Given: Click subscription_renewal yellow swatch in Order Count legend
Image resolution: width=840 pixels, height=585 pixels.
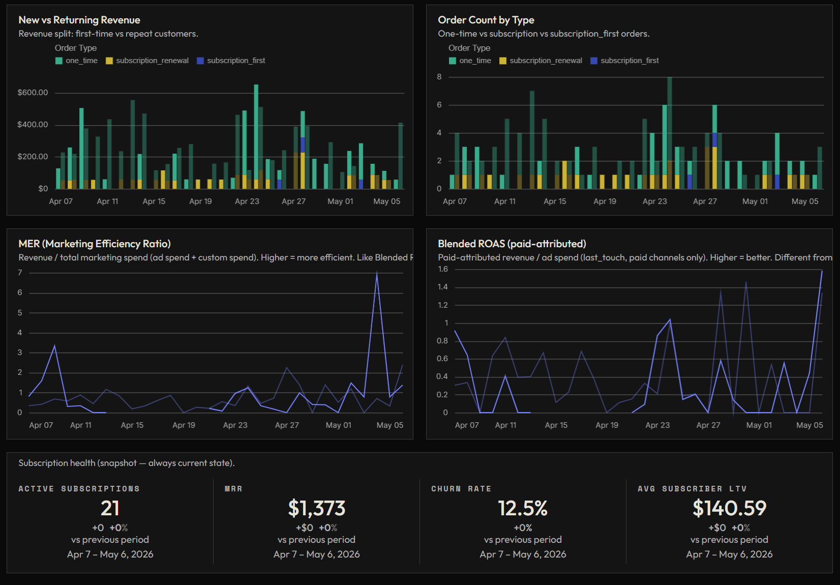Looking at the screenshot, I should 503,61.
